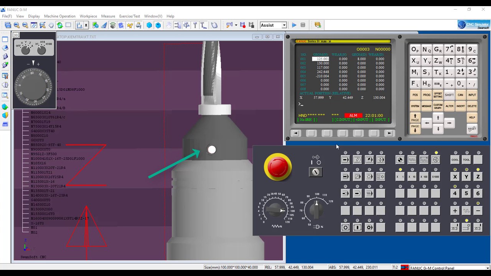Open the Display menu
The image size is (491, 276).
point(34,16)
